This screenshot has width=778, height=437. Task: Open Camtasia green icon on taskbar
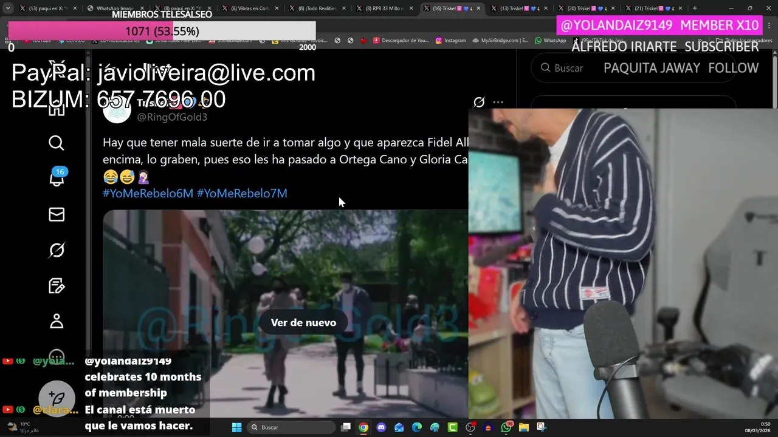(x=452, y=427)
